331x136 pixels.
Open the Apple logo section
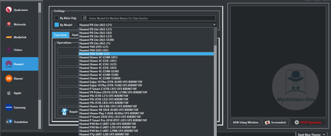[x=9, y=93]
